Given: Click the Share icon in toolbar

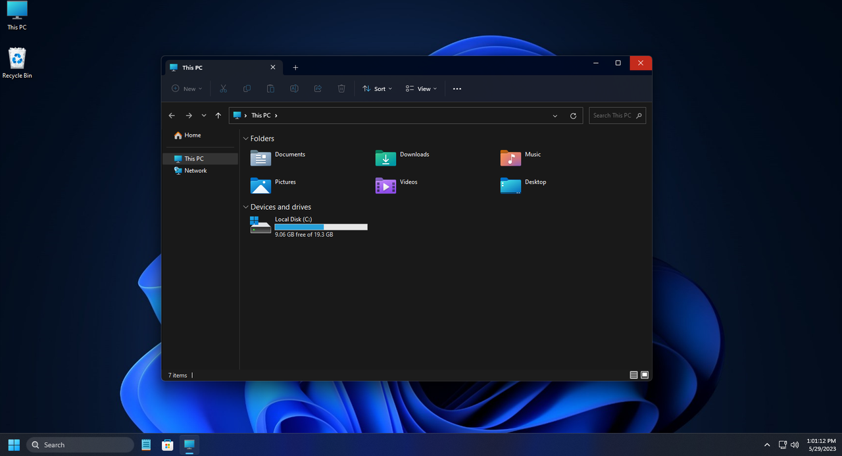Looking at the screenshot, I should 318,89.
